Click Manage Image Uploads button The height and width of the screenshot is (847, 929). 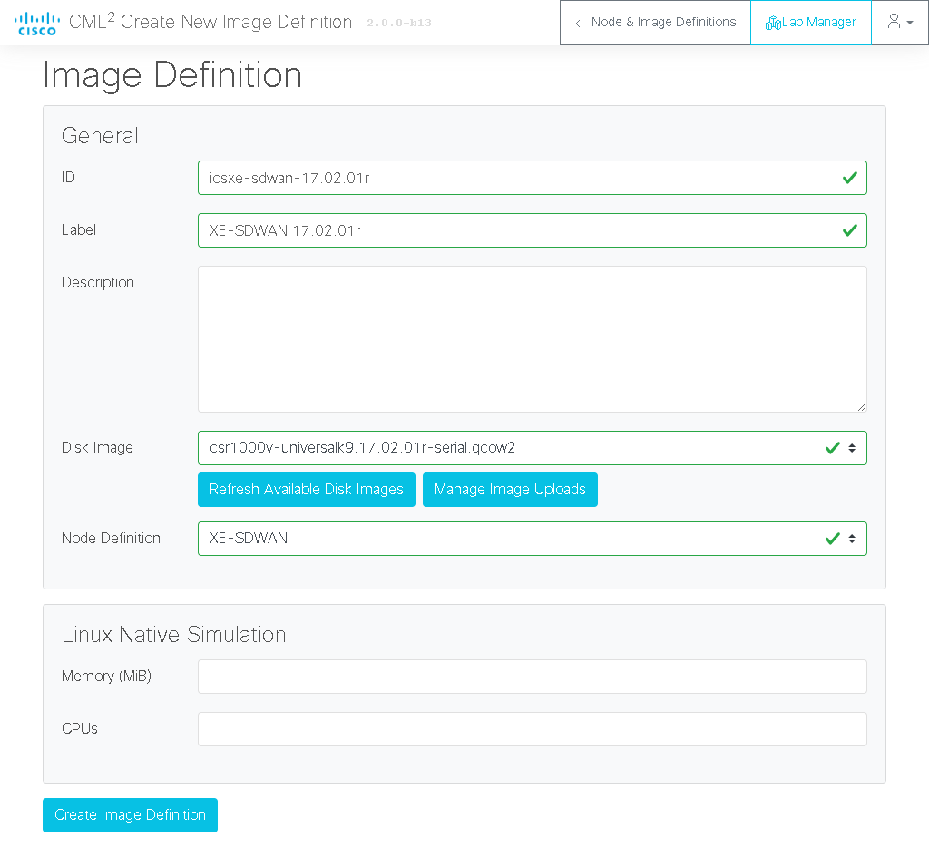pos(510,489)
